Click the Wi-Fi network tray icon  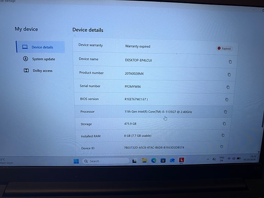pos(229,158)
